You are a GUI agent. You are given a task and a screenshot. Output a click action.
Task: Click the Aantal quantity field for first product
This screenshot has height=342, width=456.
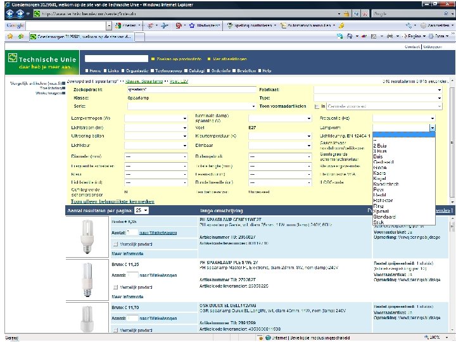(132, 232)
